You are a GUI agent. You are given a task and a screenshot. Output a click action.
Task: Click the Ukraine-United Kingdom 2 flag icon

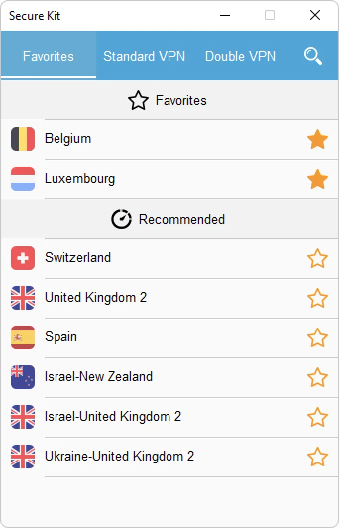(22, 457)
